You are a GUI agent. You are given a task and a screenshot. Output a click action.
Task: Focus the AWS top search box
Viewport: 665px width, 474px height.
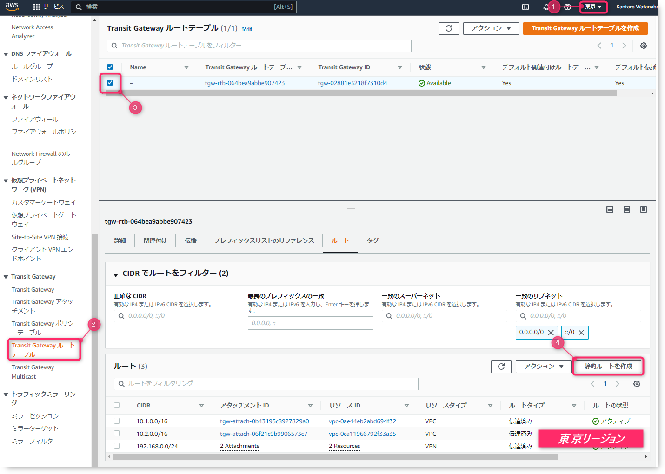184,7
